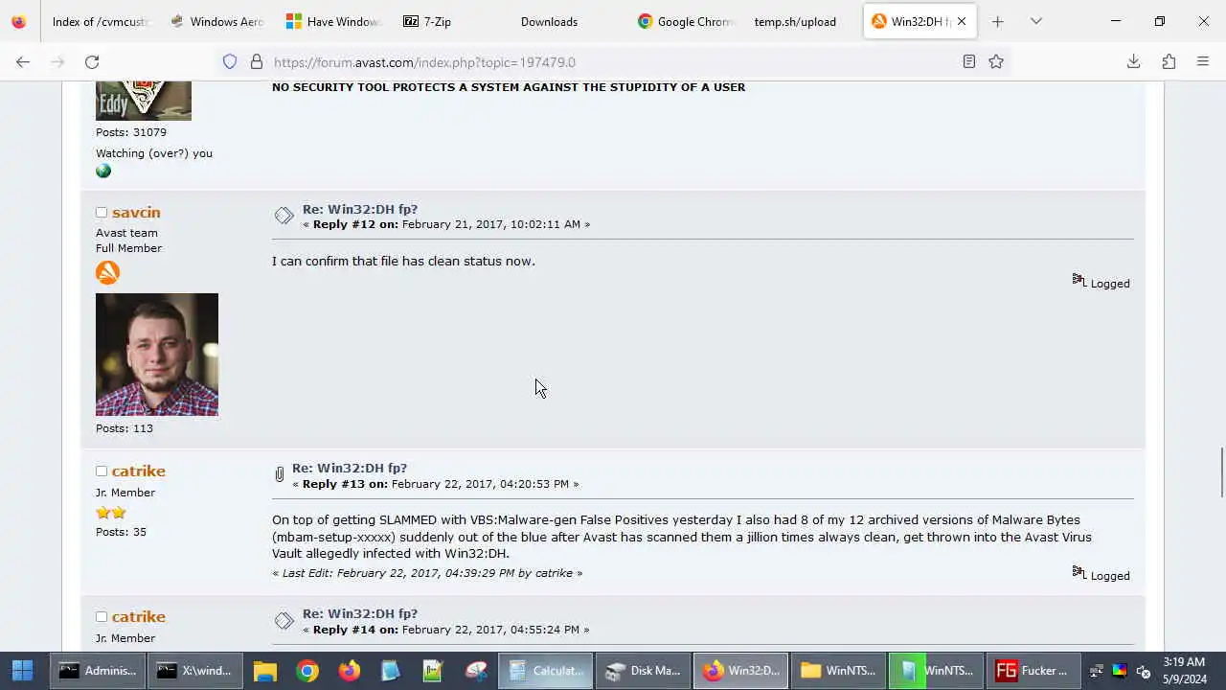
Task: Switch to WinNTS folder taskbar window
Action: coord(838,671)
